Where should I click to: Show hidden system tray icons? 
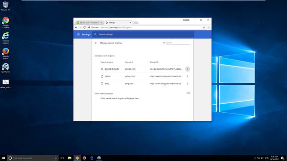pos(255,158)
